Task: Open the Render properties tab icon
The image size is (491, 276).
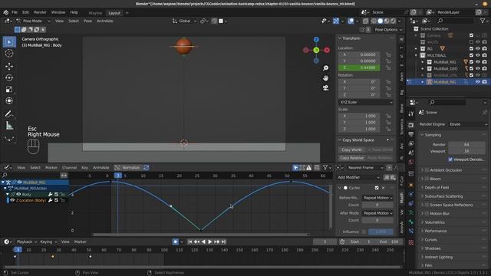Action: point(411,125)
